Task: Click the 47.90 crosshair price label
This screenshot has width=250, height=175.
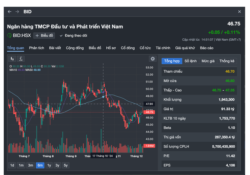Action: [149, 104]
